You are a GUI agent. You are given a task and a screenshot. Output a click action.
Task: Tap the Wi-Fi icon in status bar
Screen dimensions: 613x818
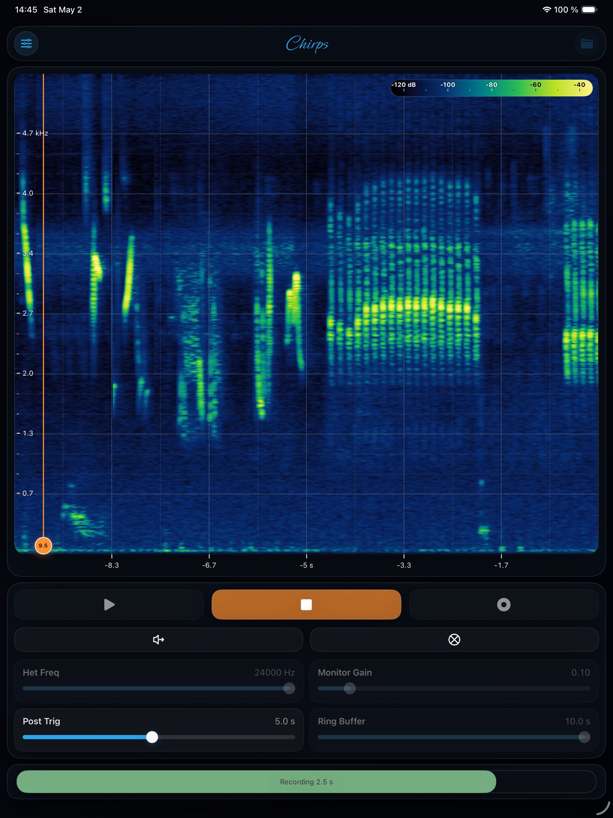point(547,10)
